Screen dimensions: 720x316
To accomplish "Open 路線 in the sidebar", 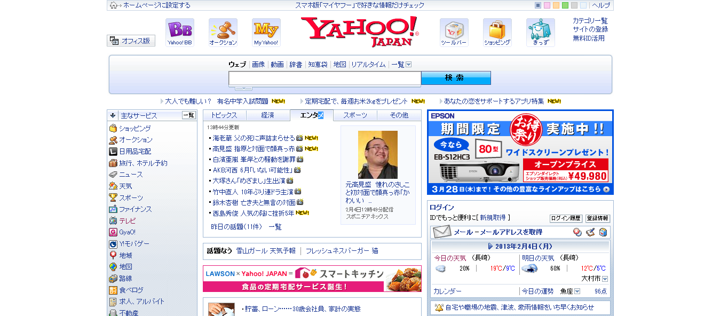I will (125, 278).
